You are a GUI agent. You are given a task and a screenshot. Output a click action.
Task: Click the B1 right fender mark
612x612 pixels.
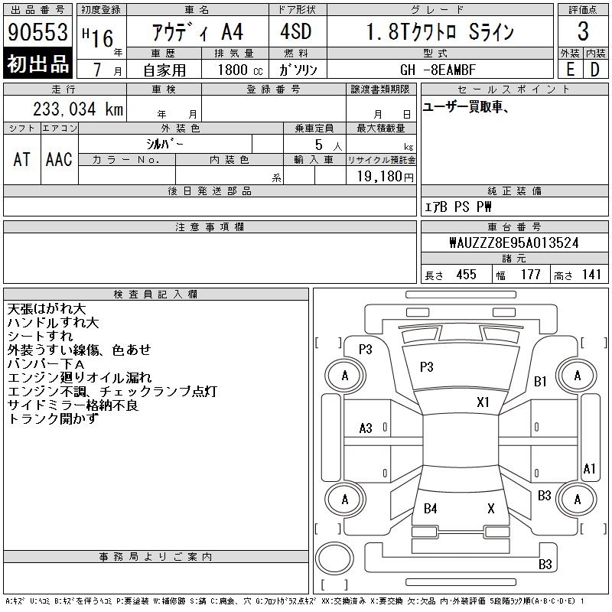click(540, 381)
